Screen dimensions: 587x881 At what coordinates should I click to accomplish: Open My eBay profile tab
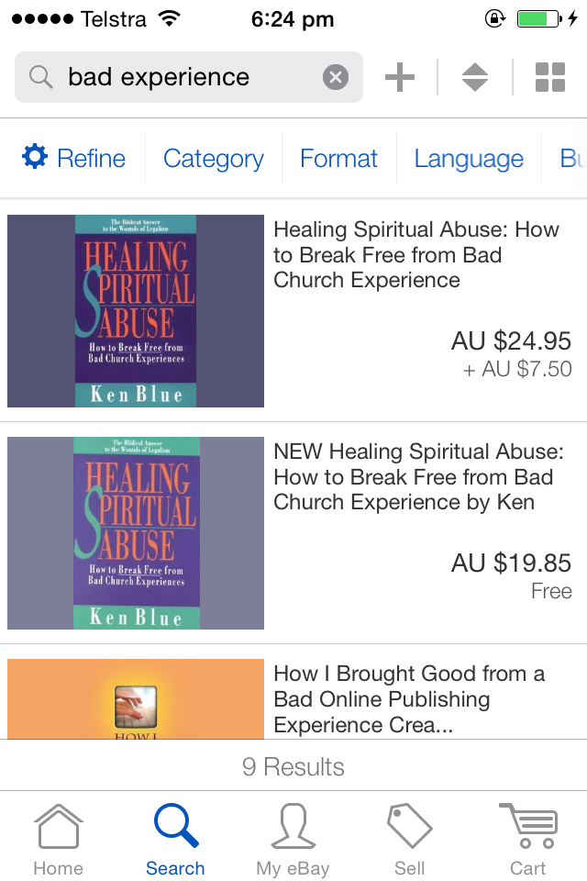pyautogui.click(x=293, y=840)
